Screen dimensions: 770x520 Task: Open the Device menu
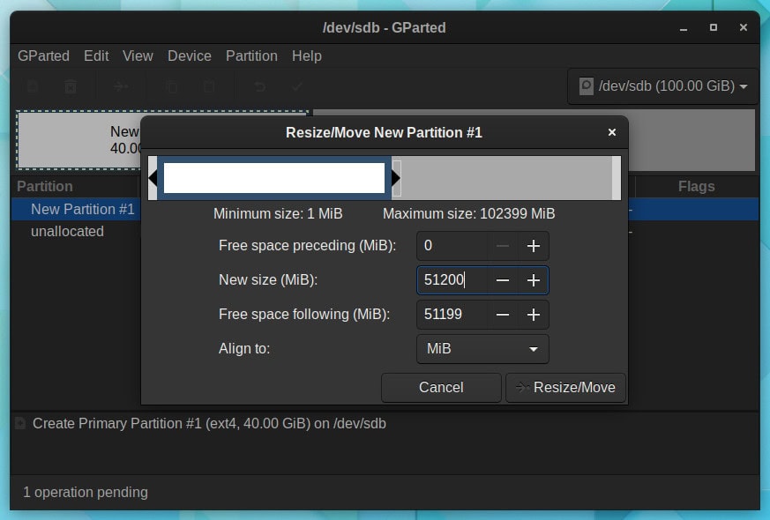(x=189, y=56)
